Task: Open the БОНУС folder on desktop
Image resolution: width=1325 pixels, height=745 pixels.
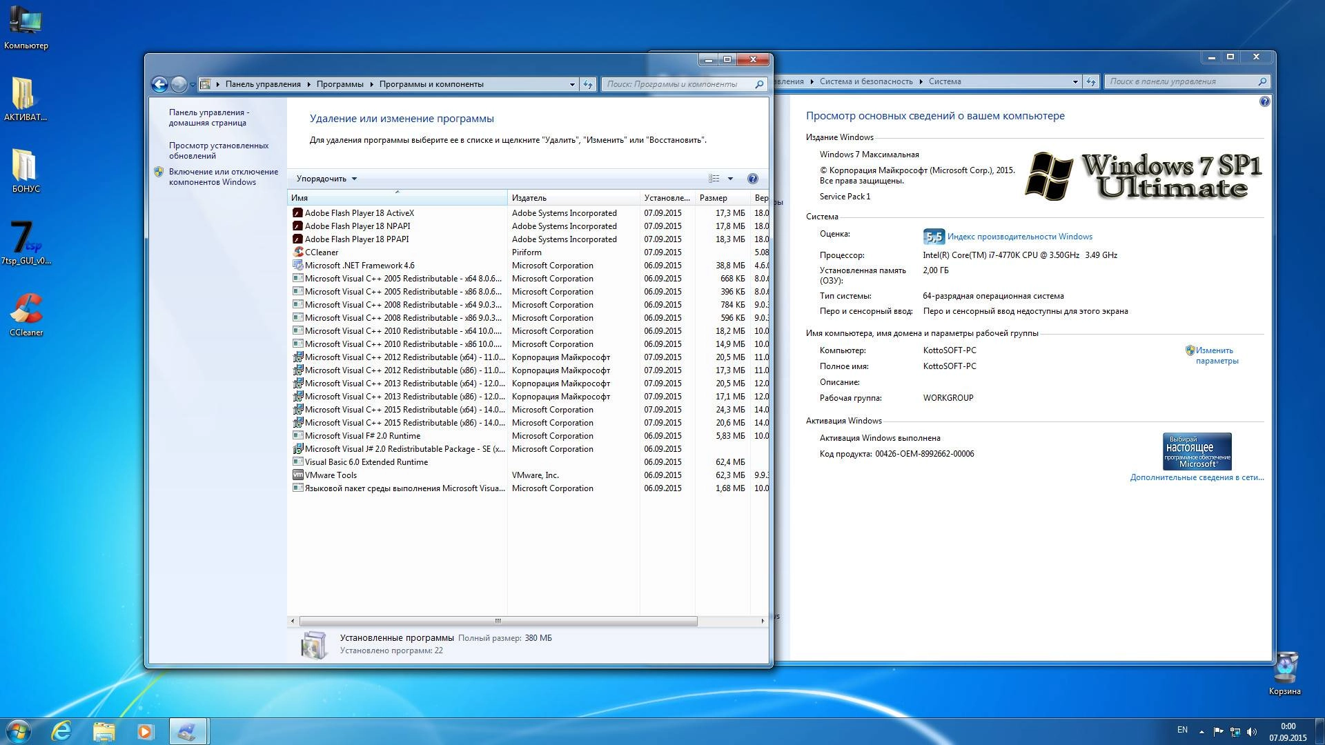Action: pos(26,170)
